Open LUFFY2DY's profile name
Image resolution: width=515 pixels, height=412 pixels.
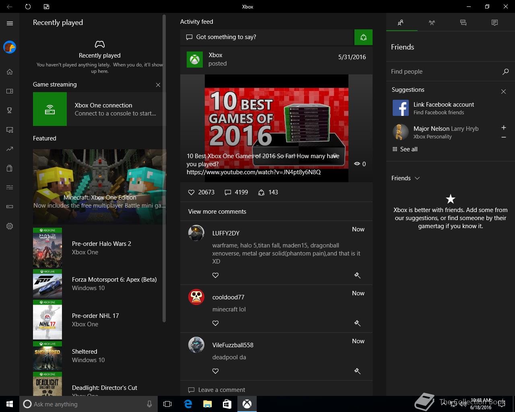226,233
